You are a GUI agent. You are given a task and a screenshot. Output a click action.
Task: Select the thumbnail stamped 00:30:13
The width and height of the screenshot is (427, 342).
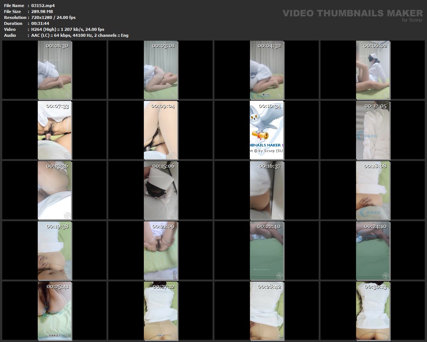[373, 311]
